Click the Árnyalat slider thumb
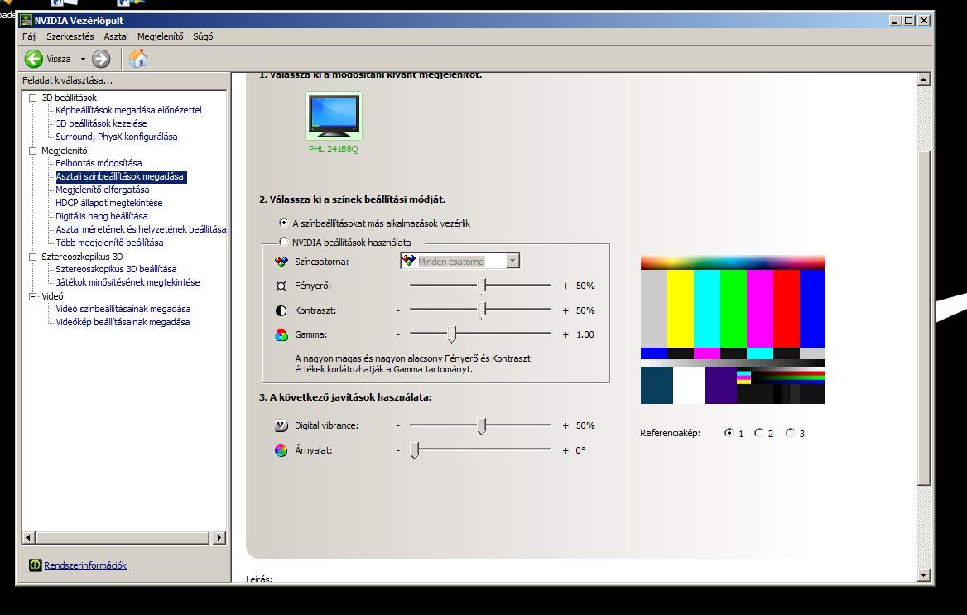967x615 pixels. [415, 449]
